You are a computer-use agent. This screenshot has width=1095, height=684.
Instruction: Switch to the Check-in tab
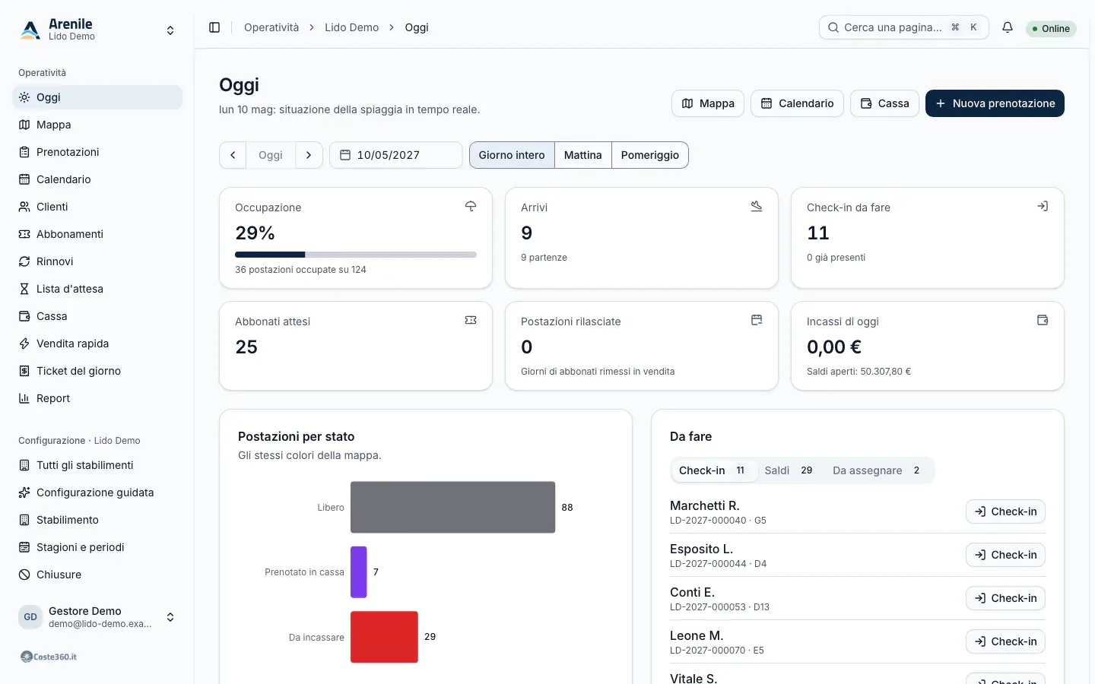[713, 470]
